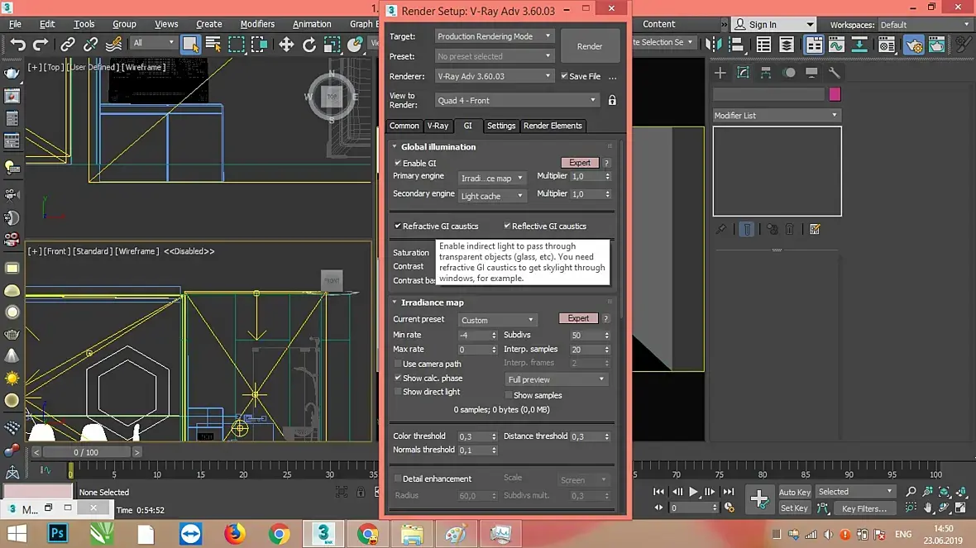Viewport: 976px width, 548px height.
Task: Click the lock view to render icon
Action: click(612, 100)
